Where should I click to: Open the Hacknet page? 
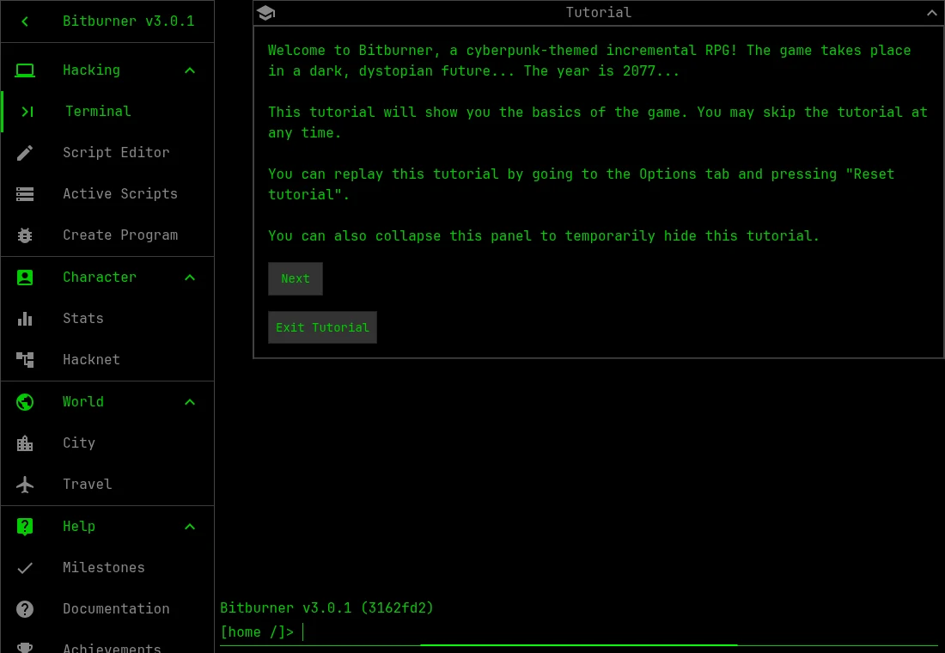107,360
